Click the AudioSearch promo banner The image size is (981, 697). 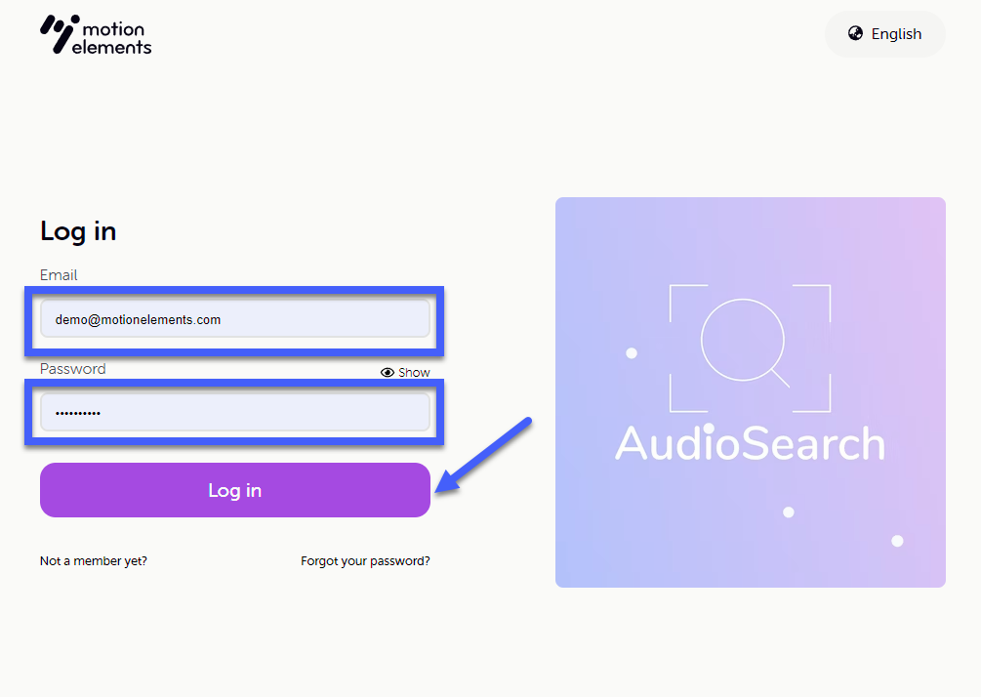[750, 392]
